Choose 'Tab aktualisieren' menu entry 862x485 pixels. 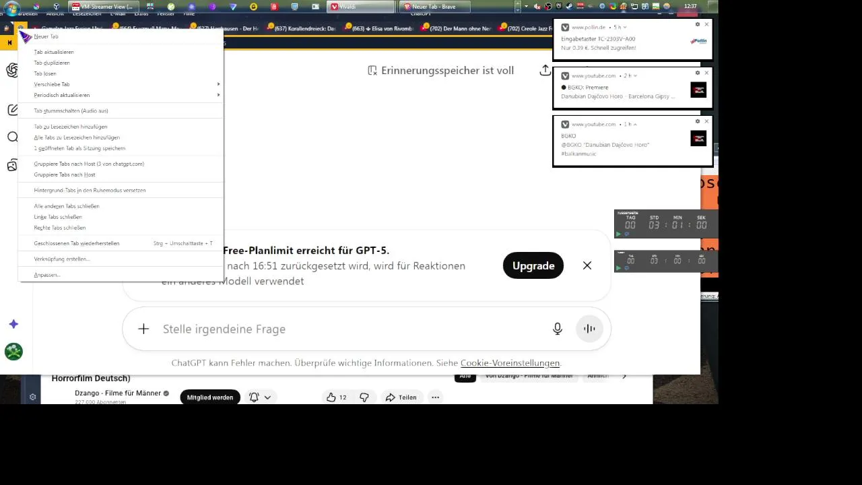pos(121,52)
